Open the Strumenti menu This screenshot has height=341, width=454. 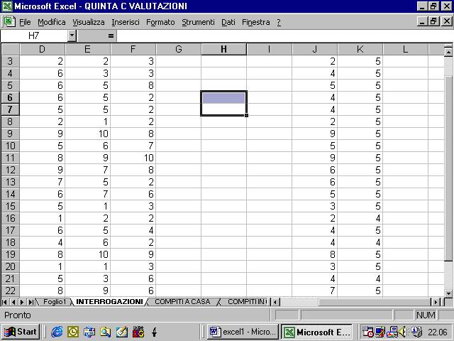(198, 22)
